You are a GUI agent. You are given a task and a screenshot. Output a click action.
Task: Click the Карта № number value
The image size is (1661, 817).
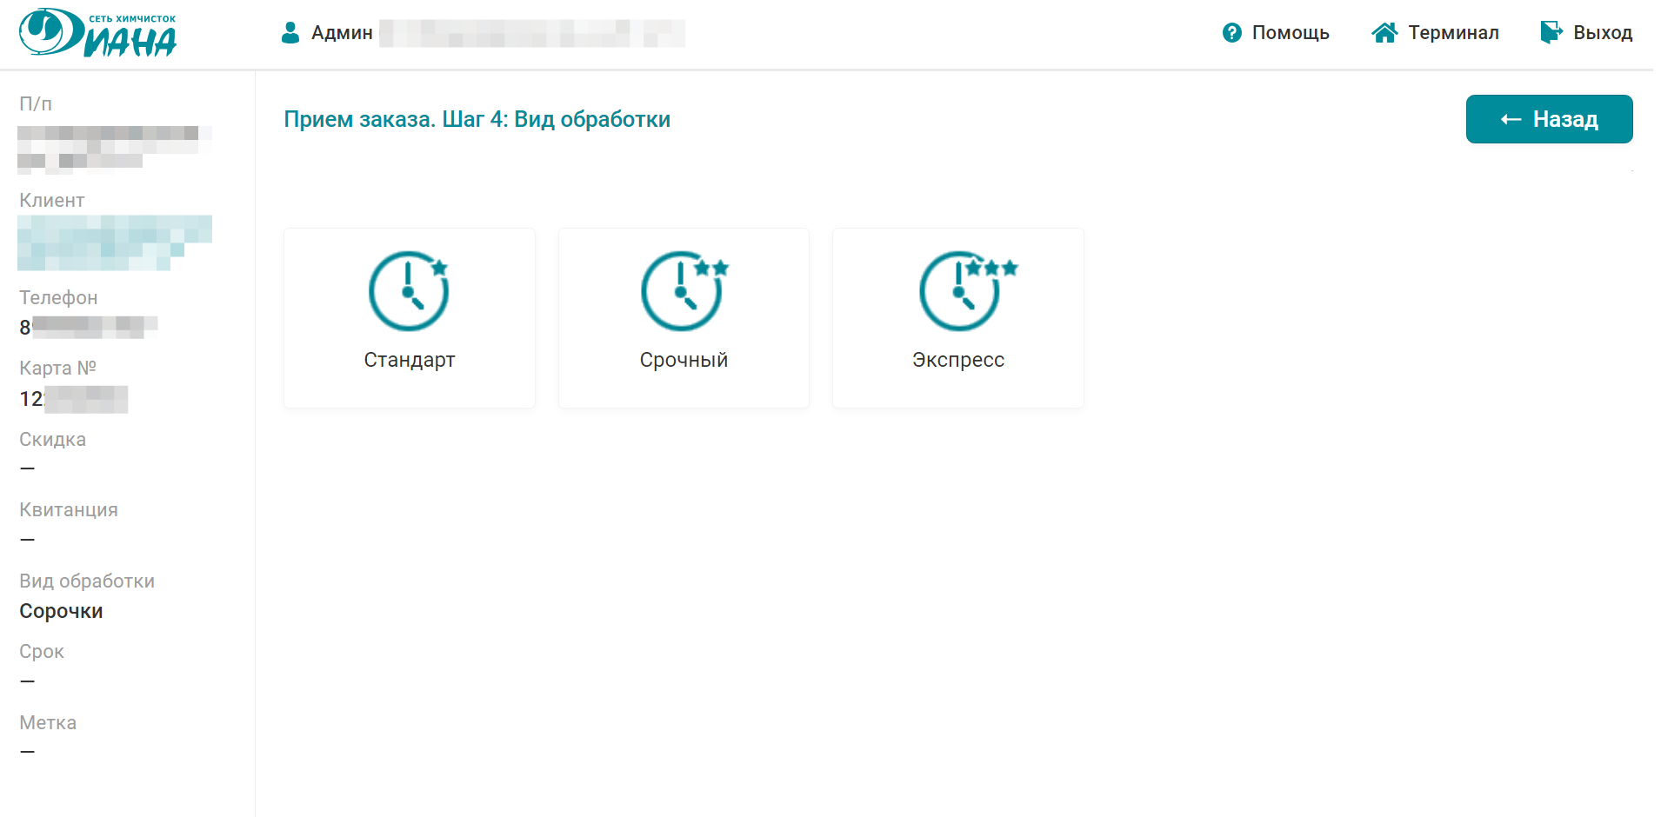click(73, 399)
